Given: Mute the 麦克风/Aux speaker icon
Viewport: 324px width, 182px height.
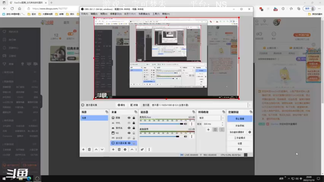Looking at the screenshot, I should (185, 124).
